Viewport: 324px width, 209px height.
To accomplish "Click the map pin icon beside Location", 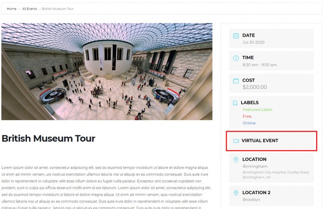I will click(x=236, y=159).
